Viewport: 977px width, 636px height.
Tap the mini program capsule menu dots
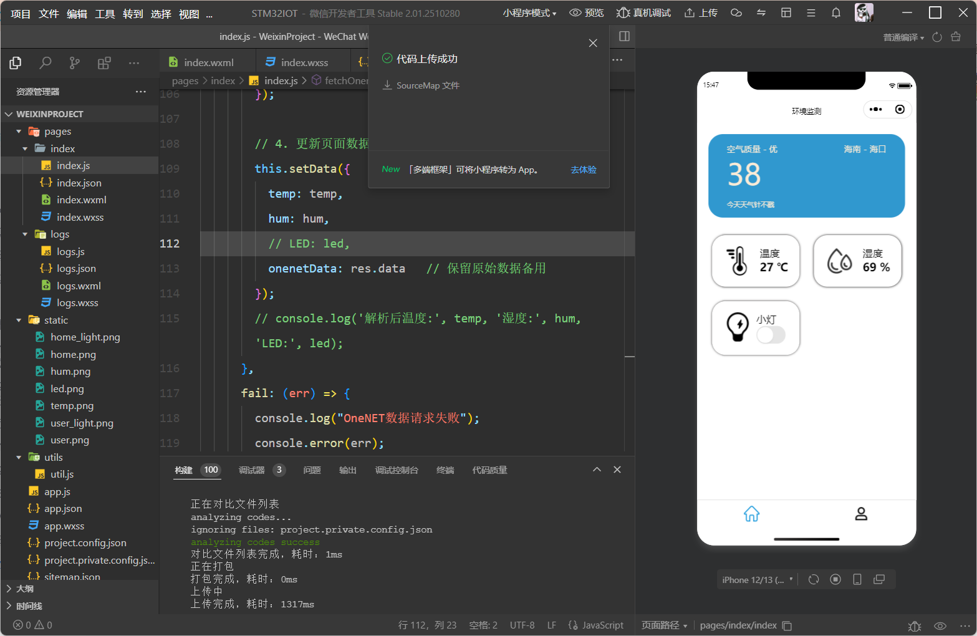pyautogui.click(x=876, y=109)
